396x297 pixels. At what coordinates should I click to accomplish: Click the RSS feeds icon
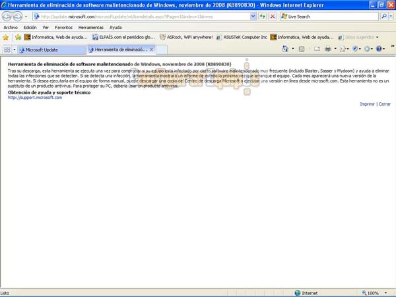tap(302, 49)
